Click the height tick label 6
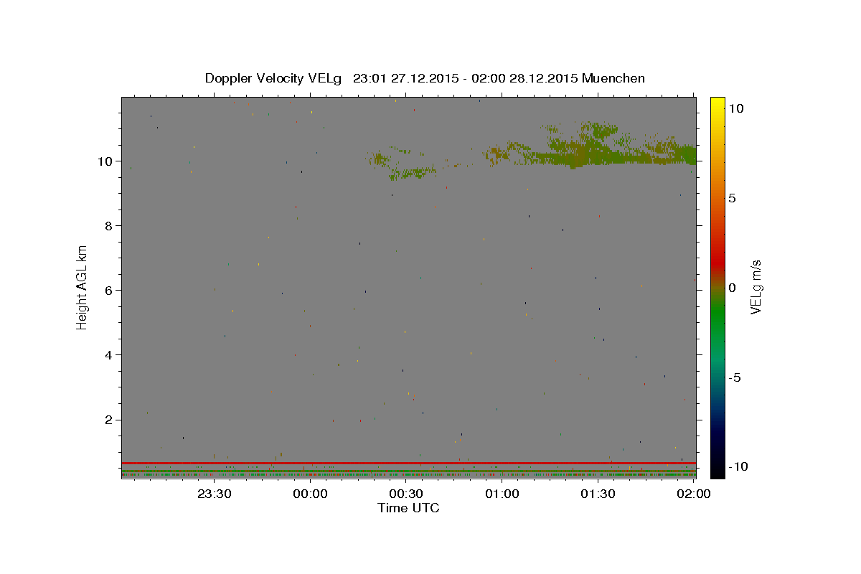This screenshot has width=861, height=574. [108, 290]
